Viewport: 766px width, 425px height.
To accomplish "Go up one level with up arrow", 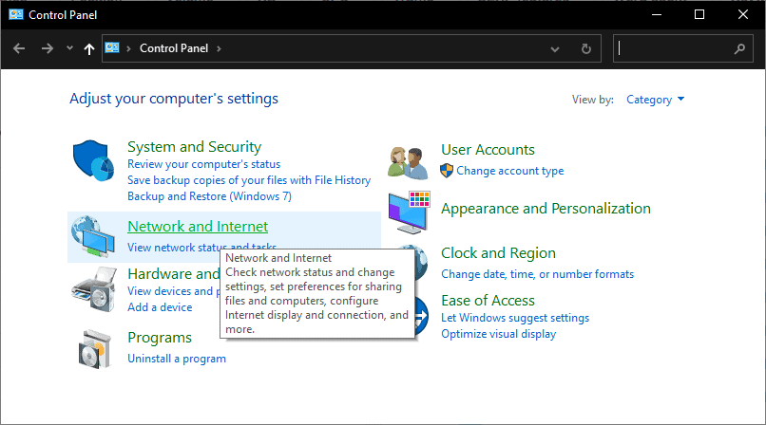I will (x=89, y=48).
